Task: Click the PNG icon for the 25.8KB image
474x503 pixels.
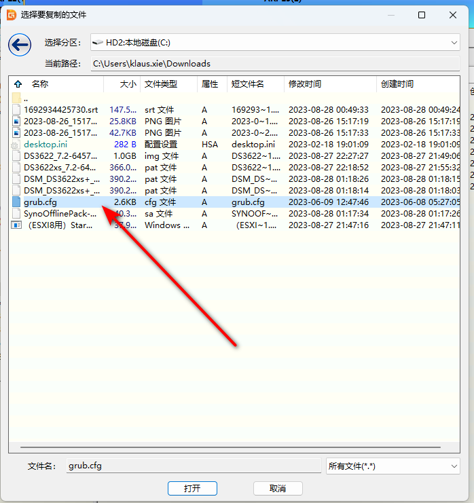Action: pos(16,122)
